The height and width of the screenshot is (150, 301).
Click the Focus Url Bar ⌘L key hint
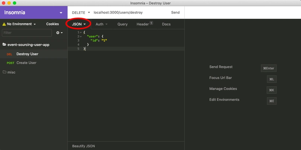tap(272, 79)
